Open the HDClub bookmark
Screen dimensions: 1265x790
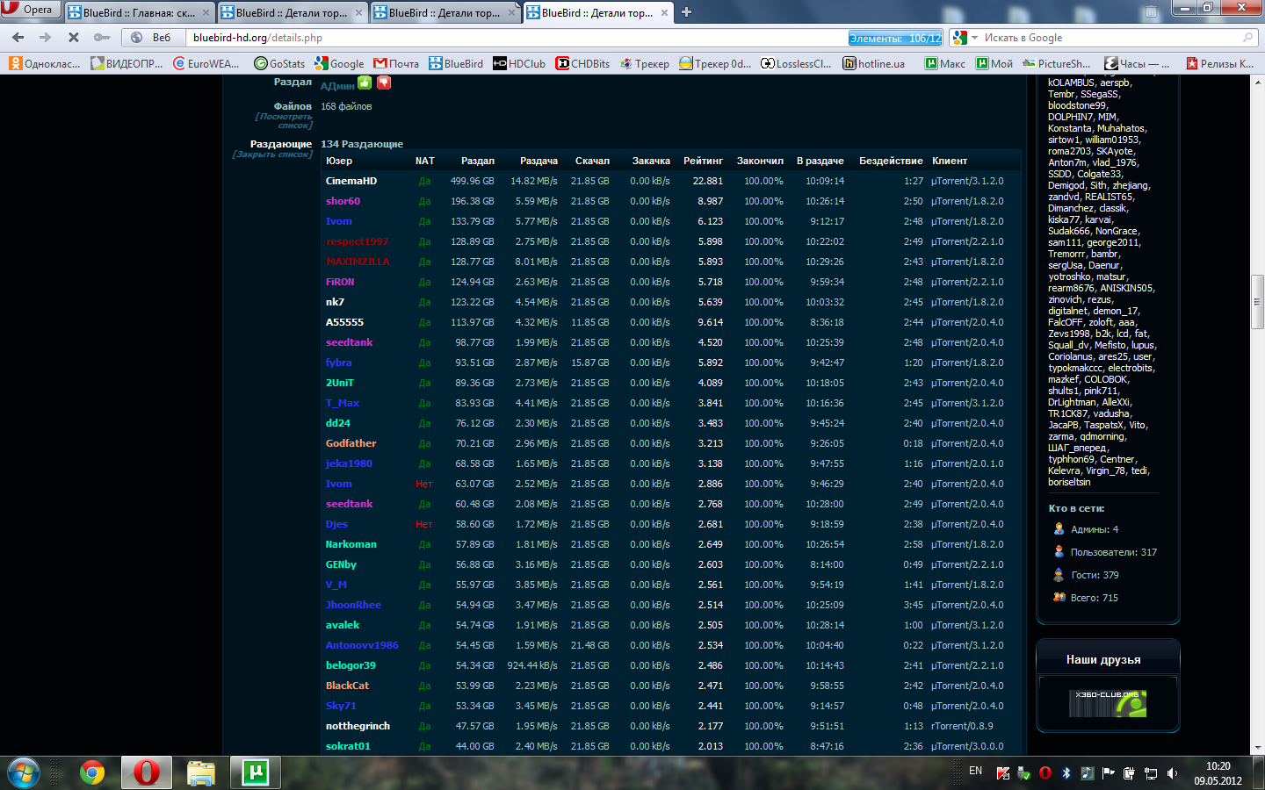(x=519, y=63)
